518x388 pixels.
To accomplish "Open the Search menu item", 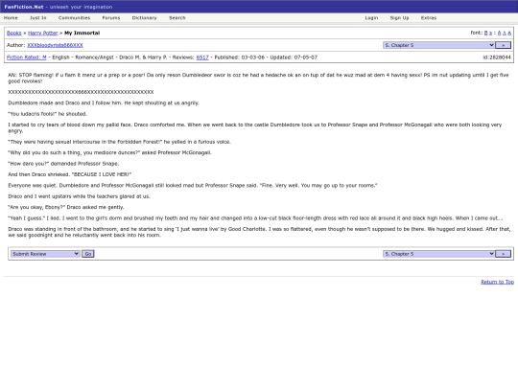I will tap(177, 18).
